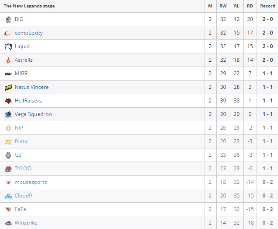The height and width of the screenshot is (229, 278).
Task: Click the Natus Vincere team logo
Action: tap(8, 87)
